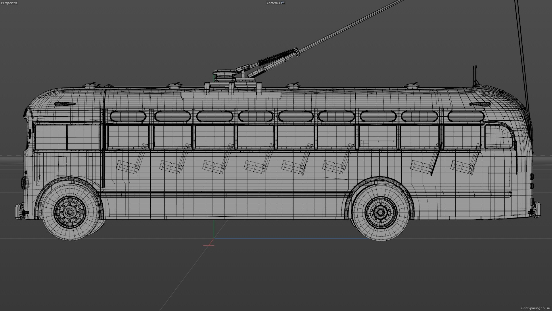Select the last oval upper window
Image resolution: width=552 pixels, height=311 pixels.
(x=466, y=117)
